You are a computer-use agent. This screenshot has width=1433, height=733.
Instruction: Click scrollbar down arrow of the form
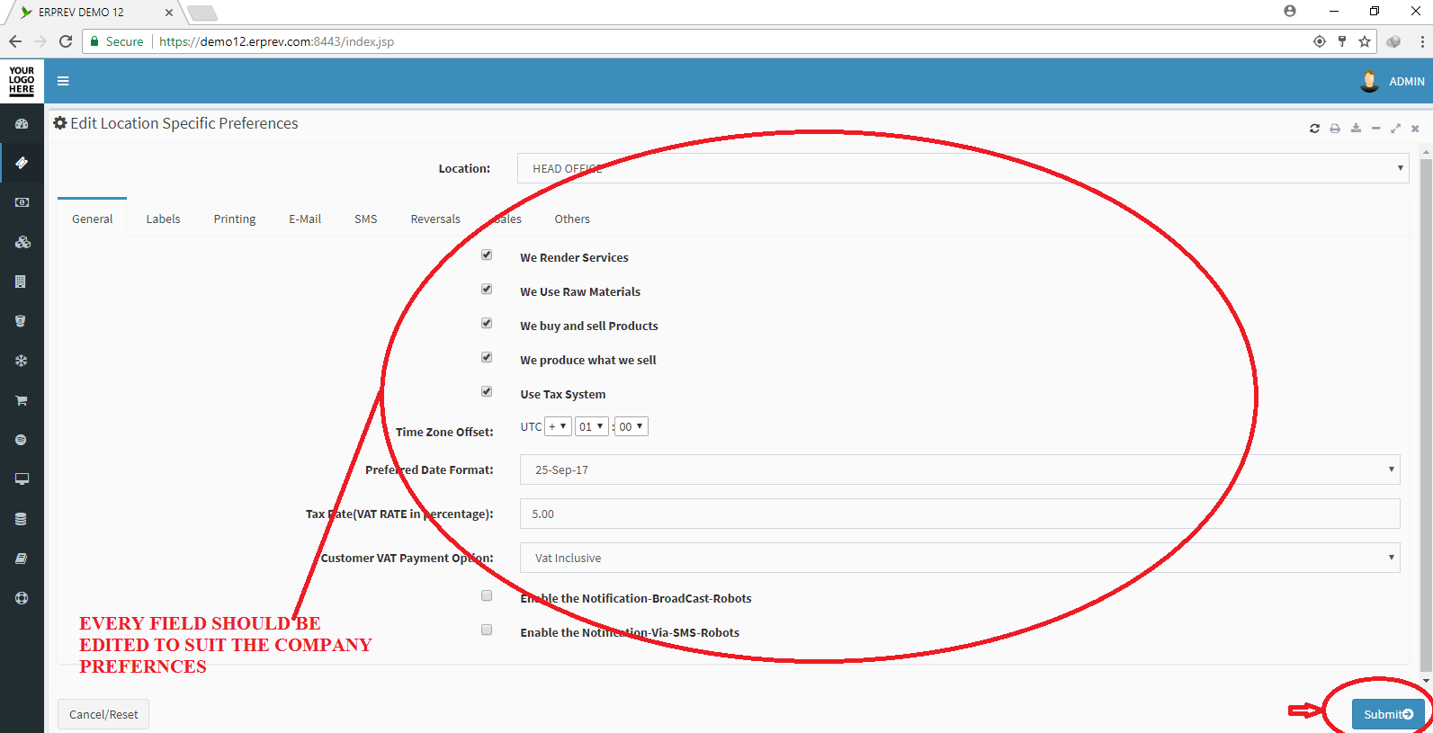pos(1425,681)
